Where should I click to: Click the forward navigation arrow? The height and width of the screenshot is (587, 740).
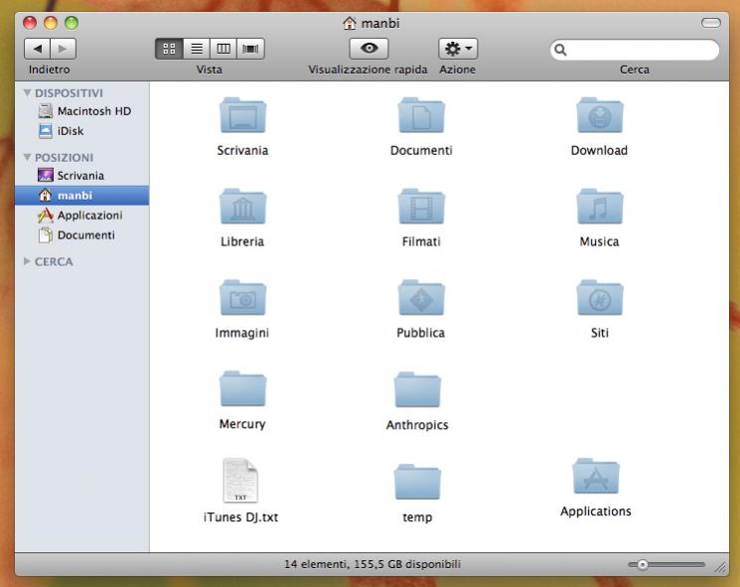63,49
